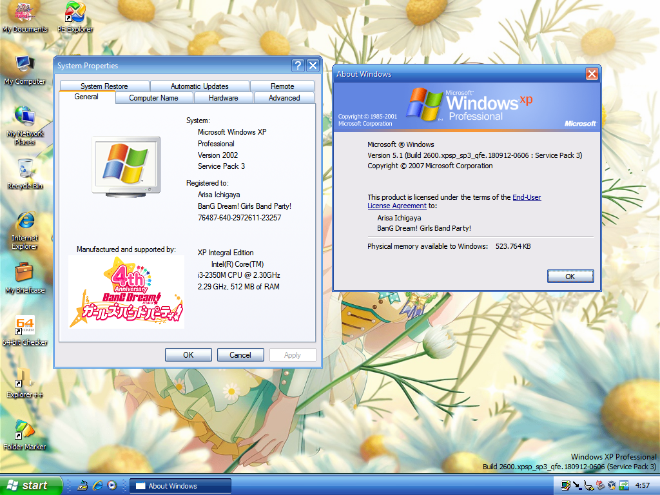The height and width of the screenshot is (495, 660).
Task: Click the black arrow icon in system tray
Action: tap(577, 485)
